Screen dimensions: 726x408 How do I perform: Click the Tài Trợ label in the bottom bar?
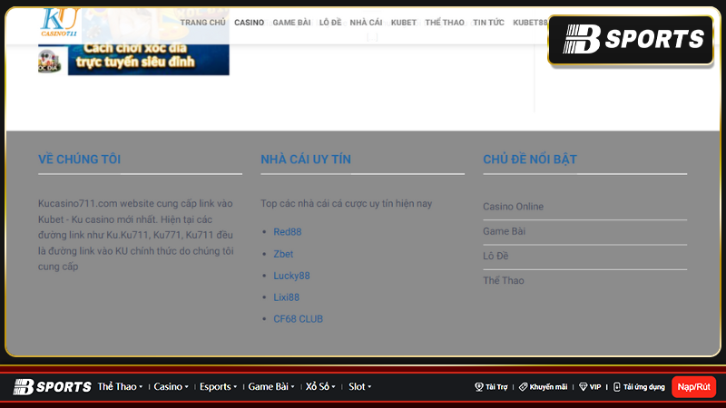tap(496, 387)
